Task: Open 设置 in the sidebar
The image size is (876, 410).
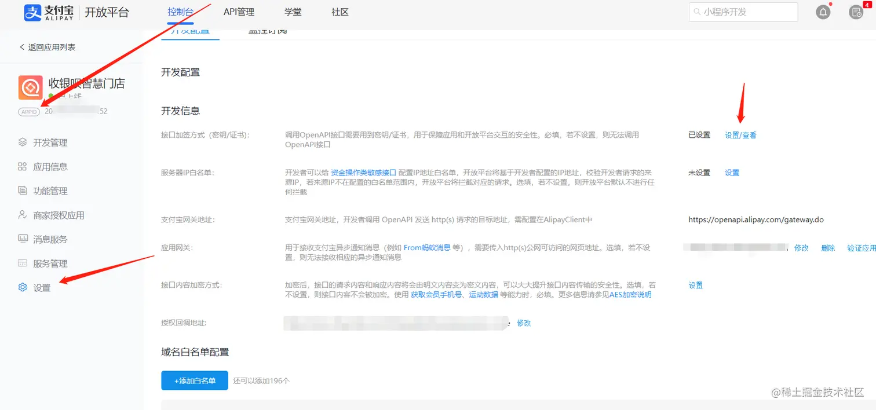Action: [42, 288]
